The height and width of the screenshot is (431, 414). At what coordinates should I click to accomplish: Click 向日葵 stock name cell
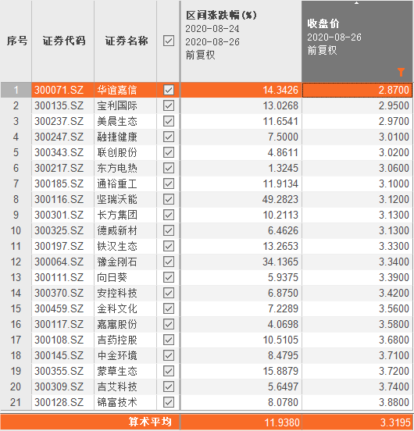click(112, 277)
